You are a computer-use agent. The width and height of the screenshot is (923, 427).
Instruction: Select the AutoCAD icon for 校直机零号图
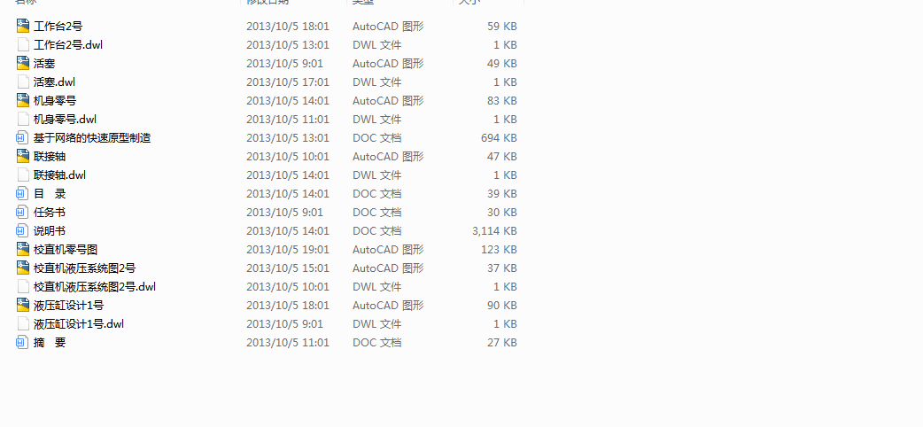click(23, 250)
